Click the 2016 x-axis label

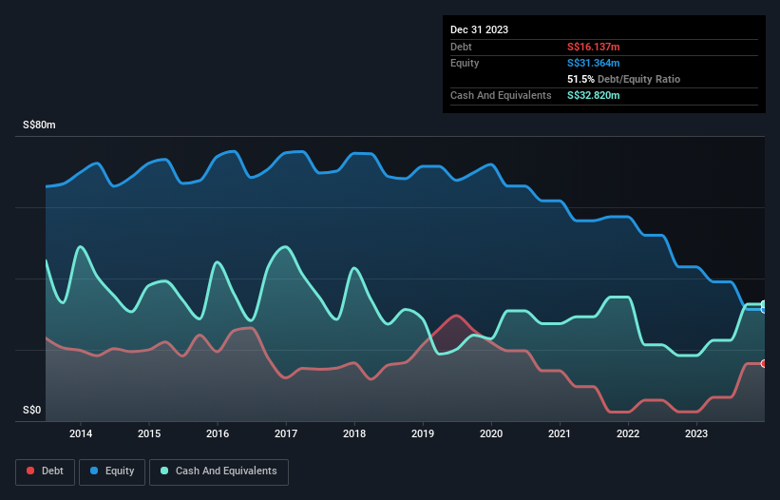(x=218, y=433)
